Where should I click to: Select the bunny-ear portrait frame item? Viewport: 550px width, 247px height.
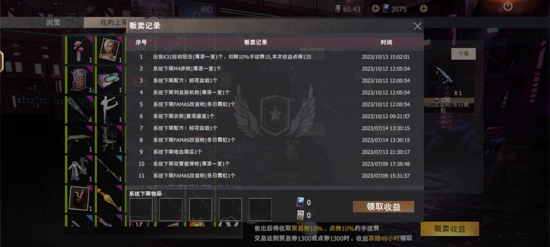click(79, 199)
